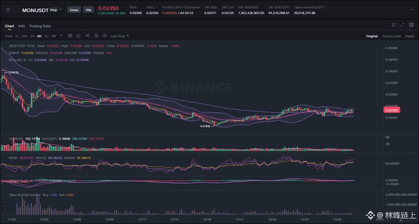Switch to the Trading Data tab
The image size is (419, 224).
[x=40, y=26]
